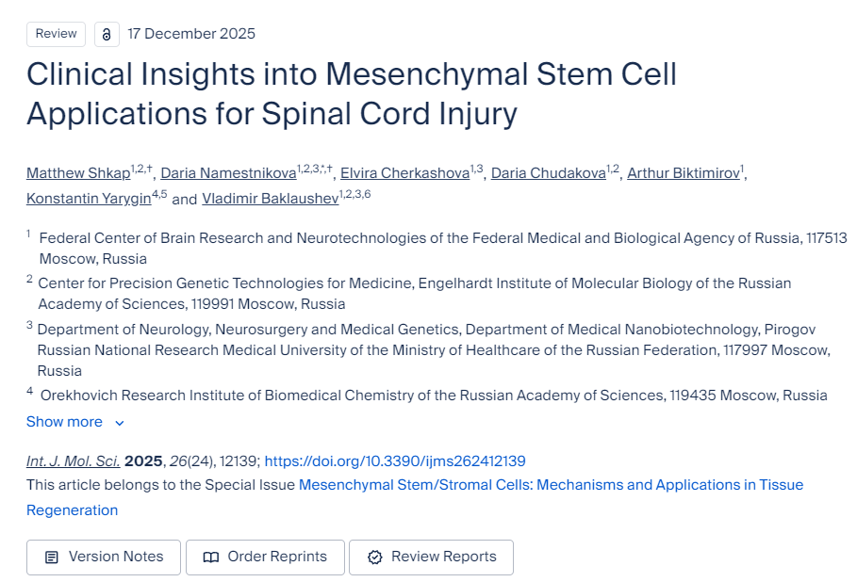Click the Review Reports badge icon
This screenshot has height=582, width=857.
(374, 558)
